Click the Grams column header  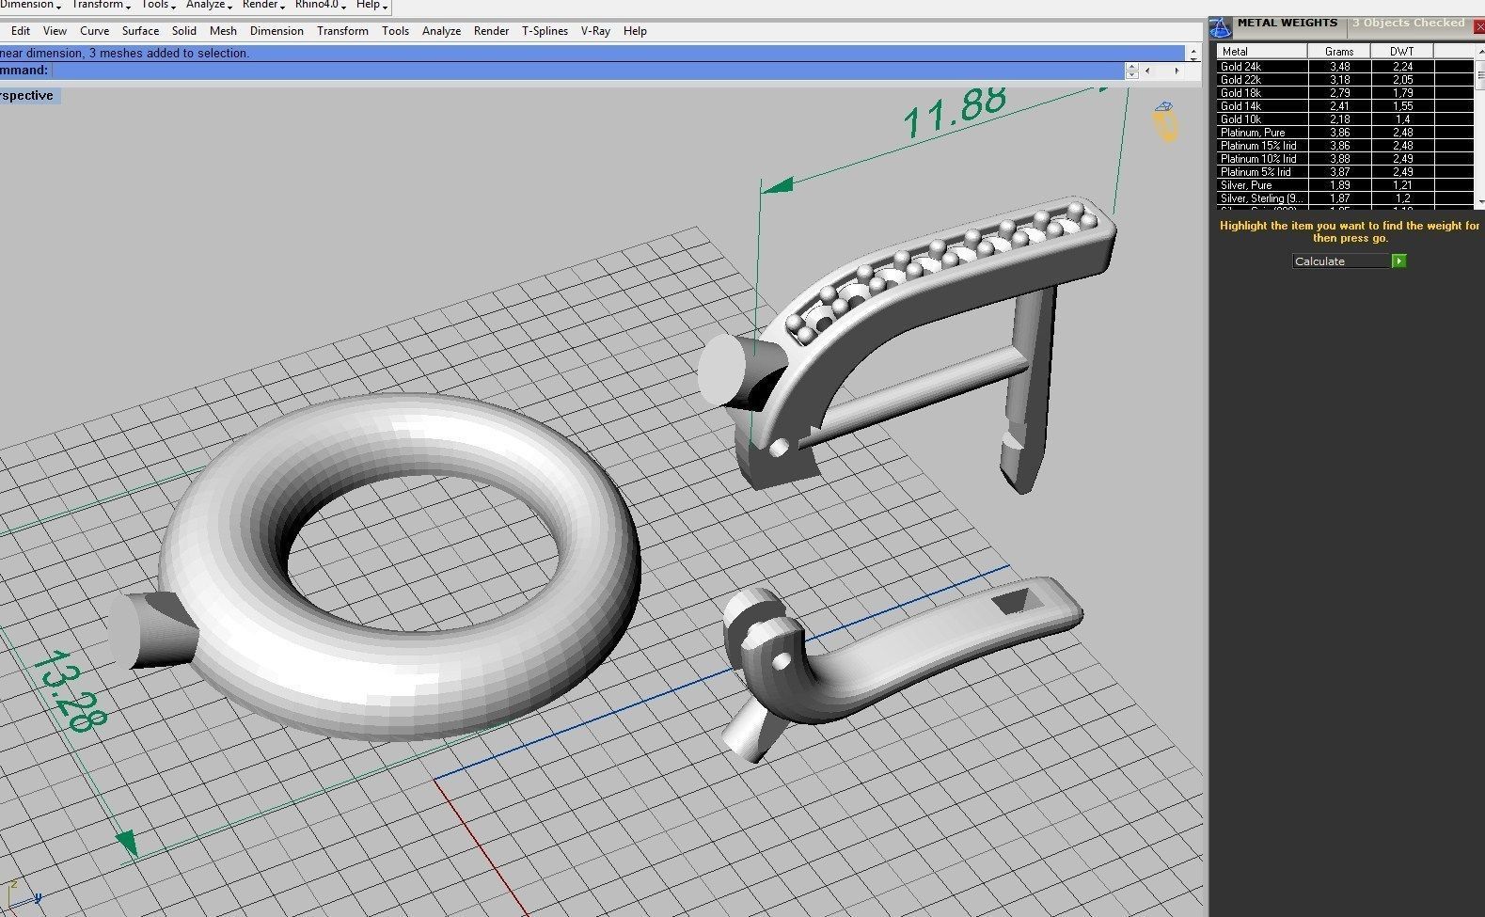point(1339,52)
